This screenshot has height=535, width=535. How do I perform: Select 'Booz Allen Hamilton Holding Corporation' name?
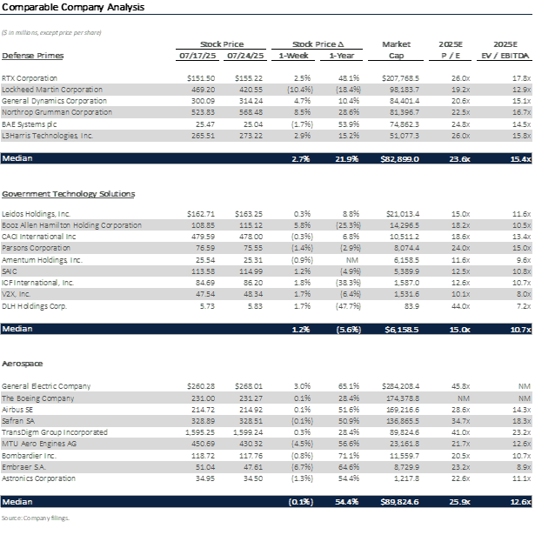71,225
